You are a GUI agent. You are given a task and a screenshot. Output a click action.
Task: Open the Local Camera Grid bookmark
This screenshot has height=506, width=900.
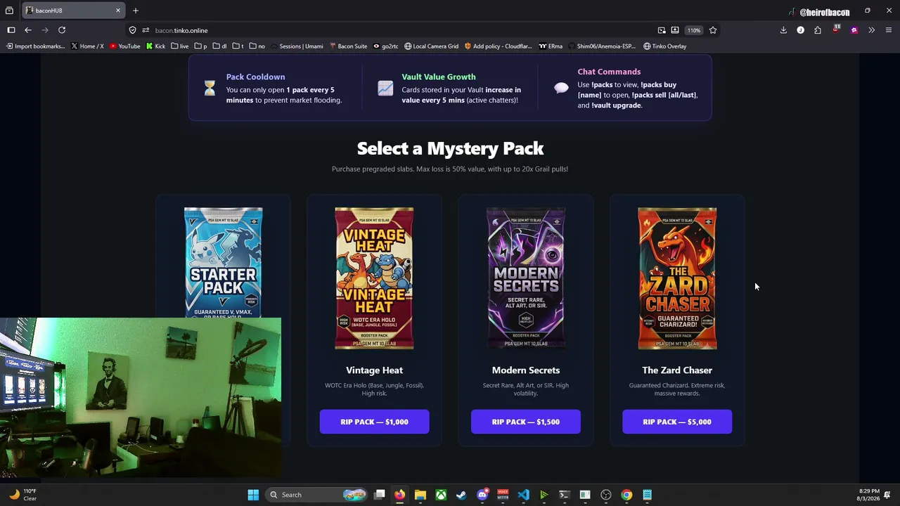coord(431,46)
